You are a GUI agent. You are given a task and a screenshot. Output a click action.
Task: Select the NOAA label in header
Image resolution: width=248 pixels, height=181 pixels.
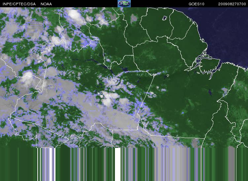pyautogui.click(x=46, y=4)
